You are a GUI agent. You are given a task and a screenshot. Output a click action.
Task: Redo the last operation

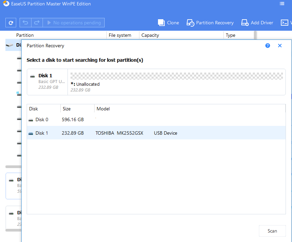[37, 23]
